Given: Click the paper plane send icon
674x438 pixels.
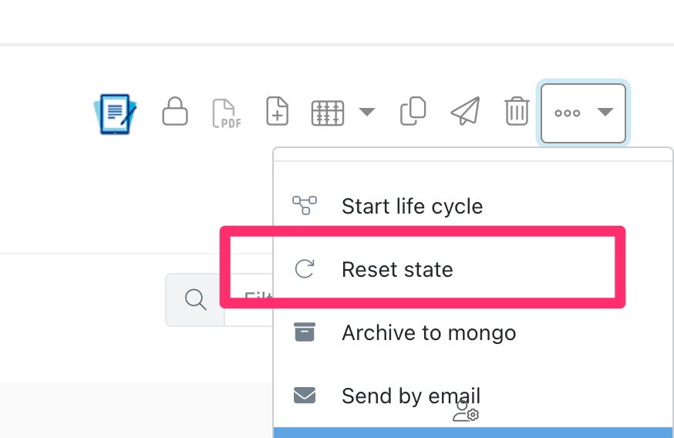Looking at the screenshot, I should click(x=465, y=113).
